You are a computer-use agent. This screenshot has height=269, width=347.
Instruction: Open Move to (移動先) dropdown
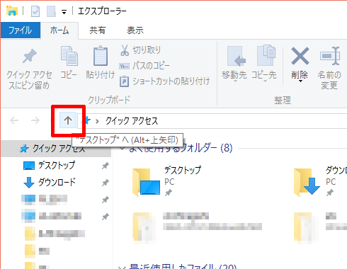point(234,76)
